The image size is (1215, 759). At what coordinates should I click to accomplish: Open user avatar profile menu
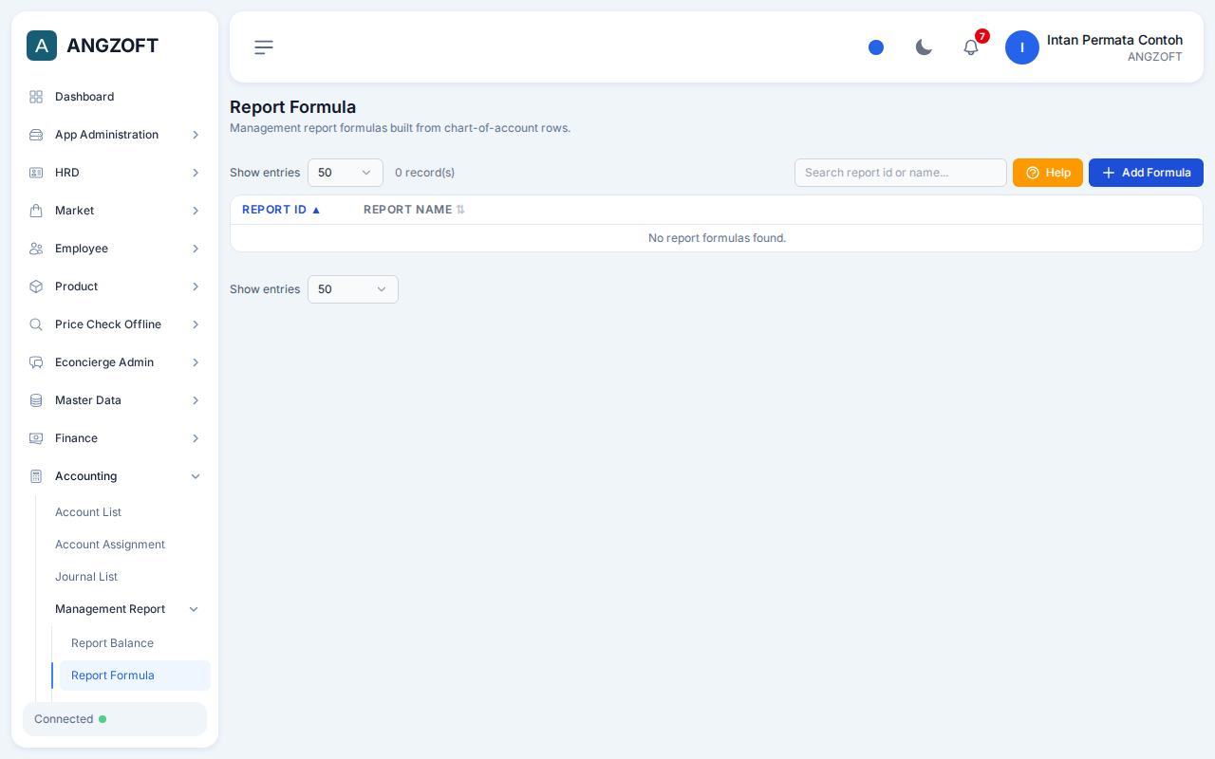pyautogui.click(x=1022, y=47)
